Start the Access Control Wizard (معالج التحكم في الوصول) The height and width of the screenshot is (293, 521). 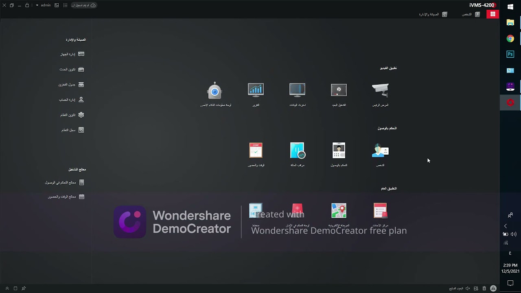click(x=64, y=183)
